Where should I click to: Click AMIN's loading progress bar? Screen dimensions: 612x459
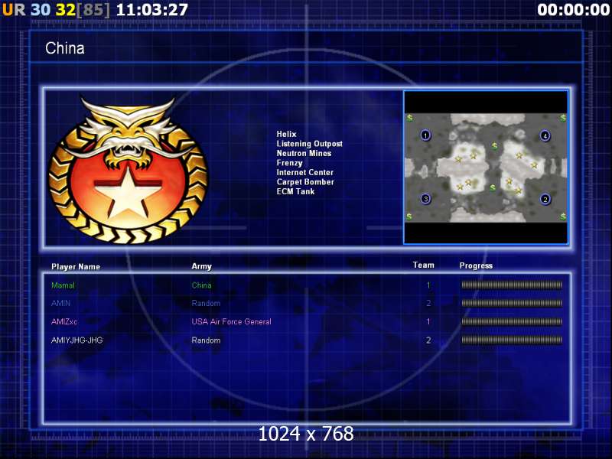click(x=512, y=303)
